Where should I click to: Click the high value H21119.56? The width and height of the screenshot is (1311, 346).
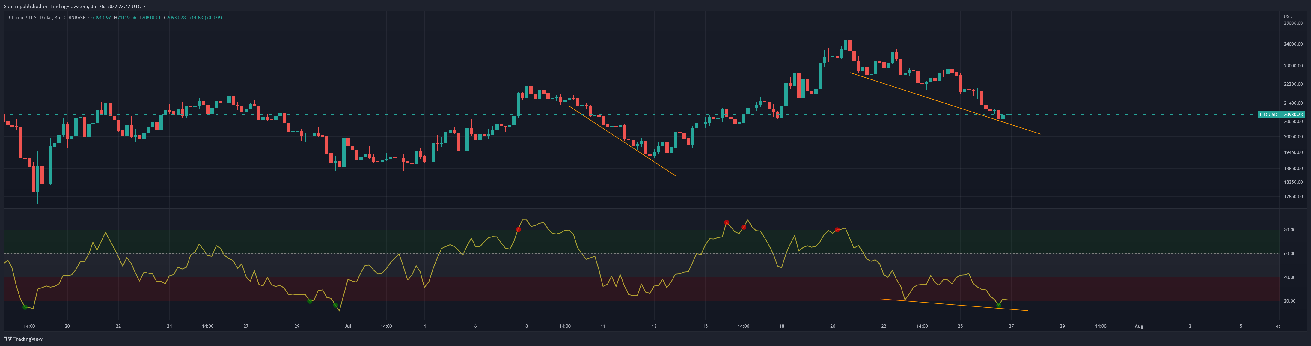(x=125, y=18)
